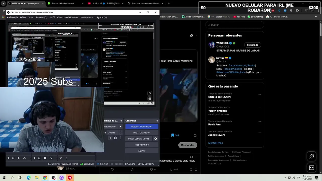Open YouTube bookmark in bookmarks bar

coord(239,17)
